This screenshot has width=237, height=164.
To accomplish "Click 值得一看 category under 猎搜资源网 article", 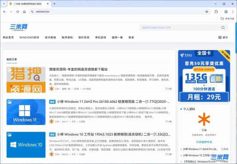I will [66, 89].
